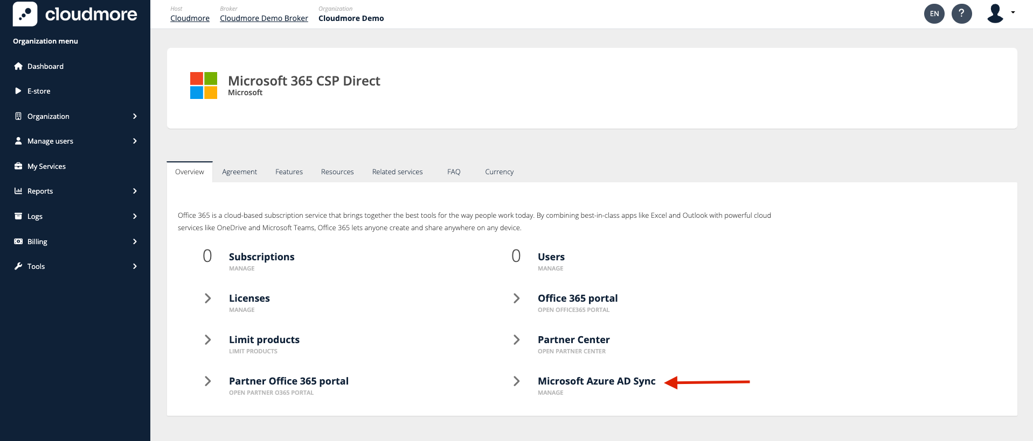Click the Cloudmore Demo Broker breadcrumb link
The width and height of the screenshot is (1033, 441).
(264, 18)
